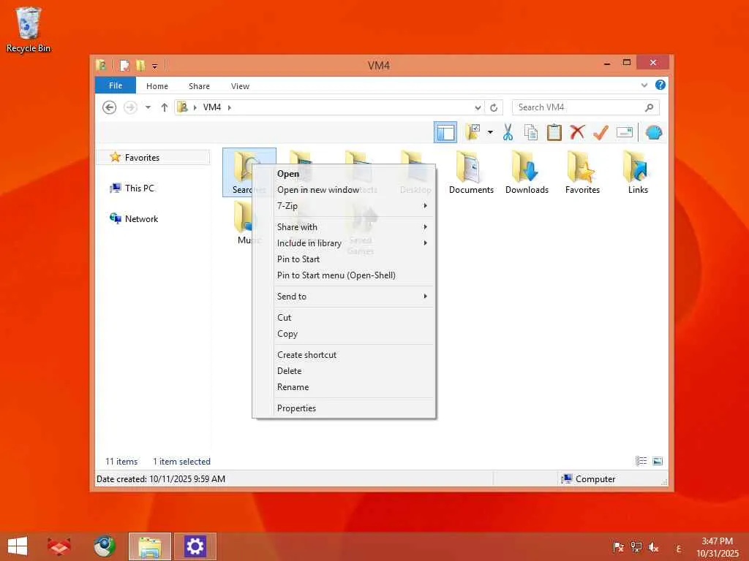Click the address bar user folder icon
This screenshot has height=561, width=749.
coord(182,107)
